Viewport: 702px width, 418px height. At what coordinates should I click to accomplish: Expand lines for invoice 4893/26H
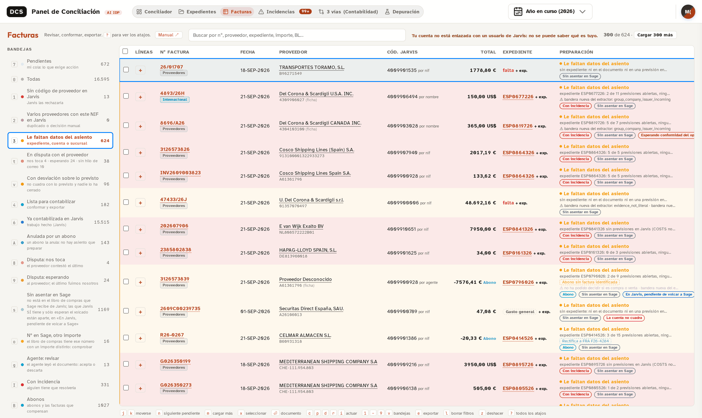point(140,97)
